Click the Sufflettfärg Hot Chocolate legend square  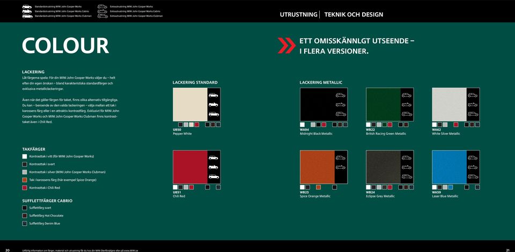[25, 216]
